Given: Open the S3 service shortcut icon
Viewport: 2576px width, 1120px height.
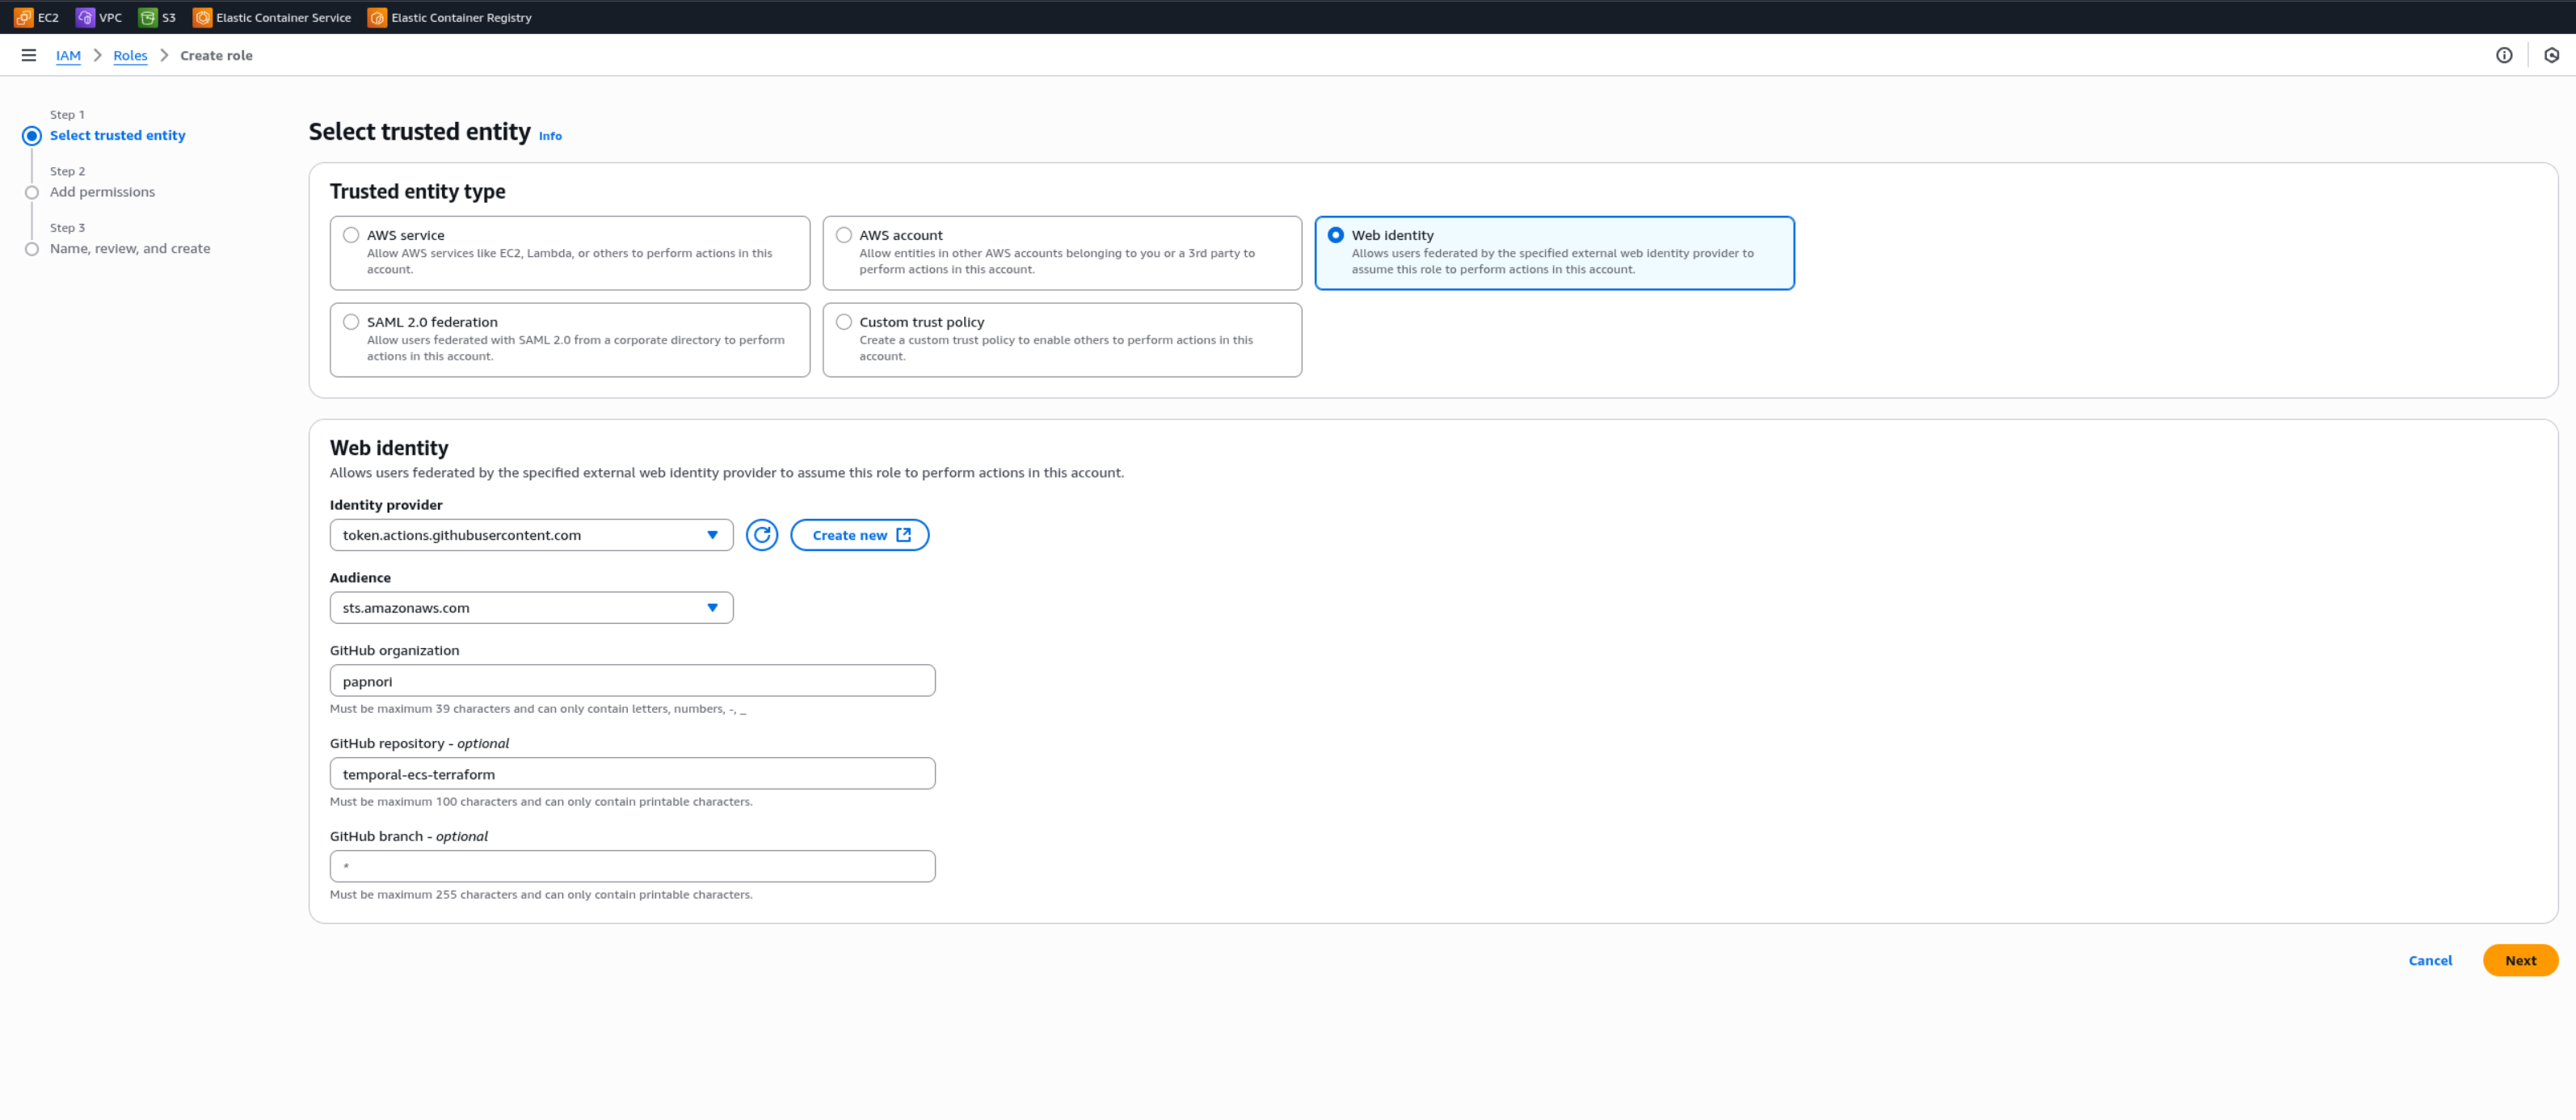Looking at the screenshot, I should [x=148, y=17].
